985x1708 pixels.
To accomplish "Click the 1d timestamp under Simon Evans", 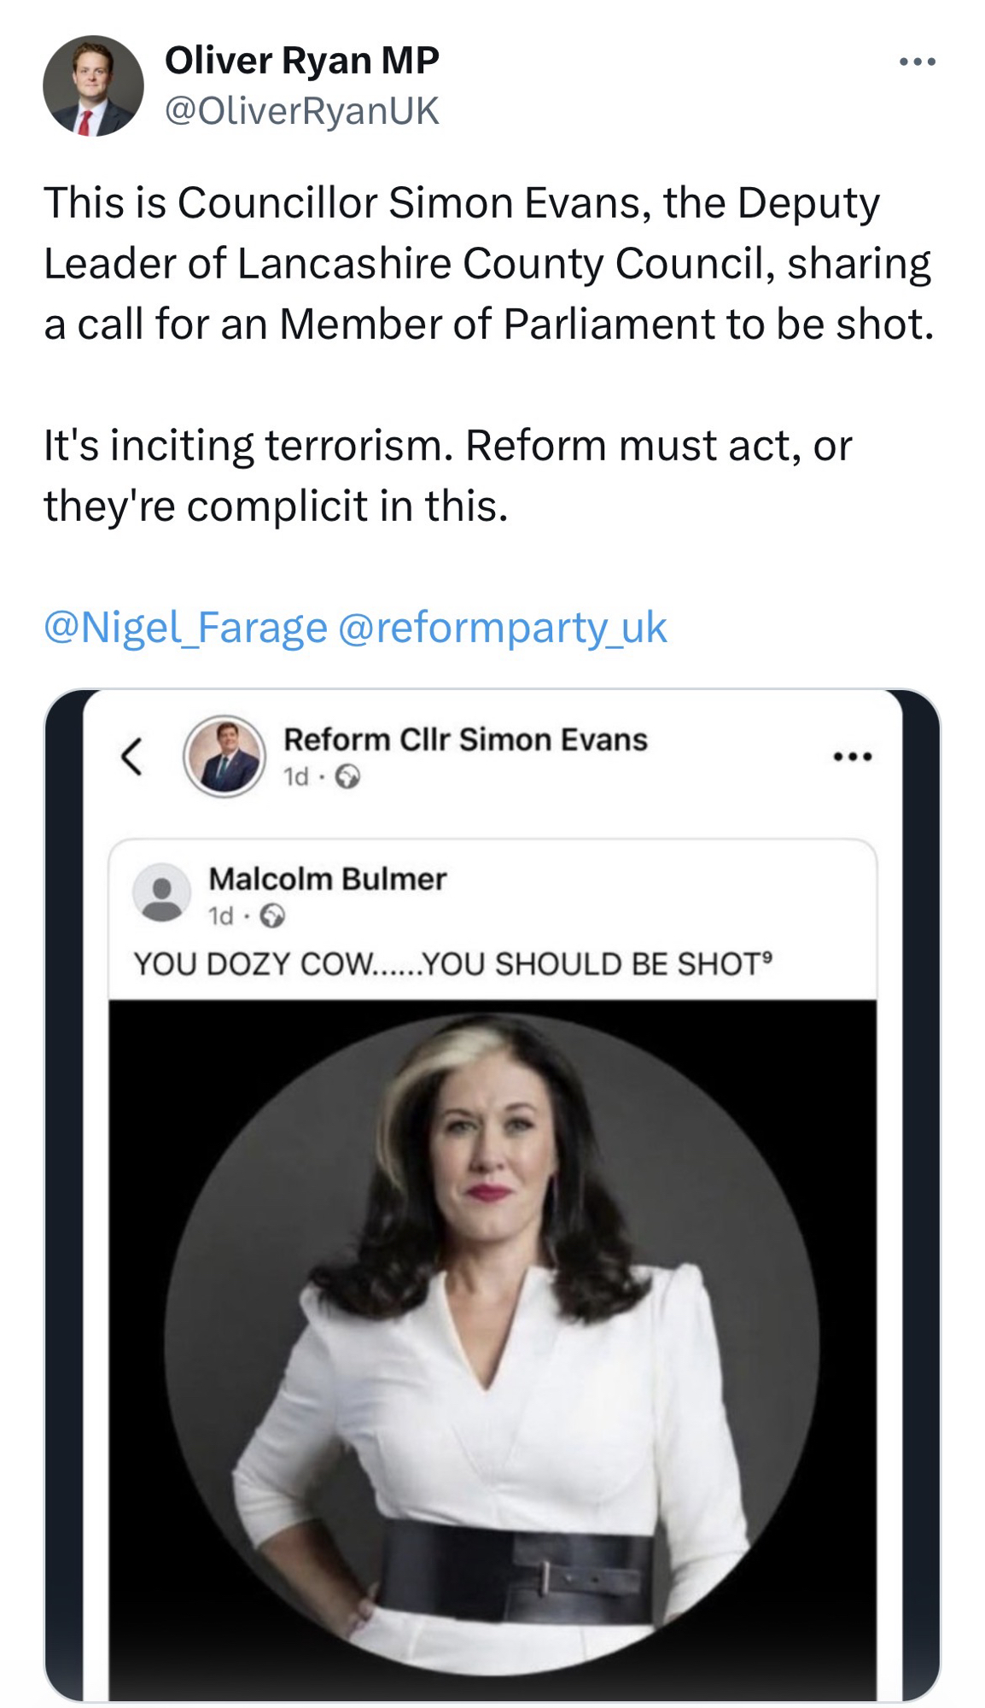I will 295,776.
